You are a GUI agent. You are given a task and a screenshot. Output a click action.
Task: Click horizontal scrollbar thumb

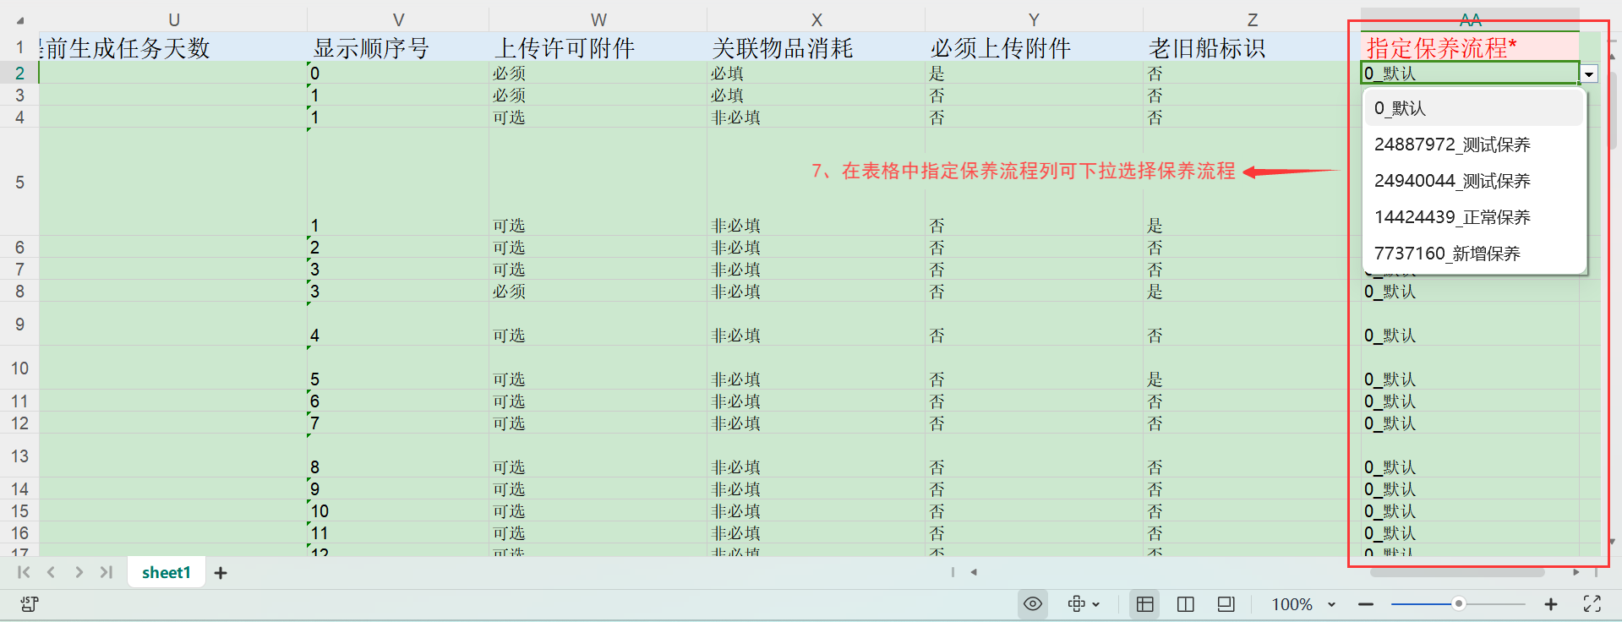coord(1457,572)
